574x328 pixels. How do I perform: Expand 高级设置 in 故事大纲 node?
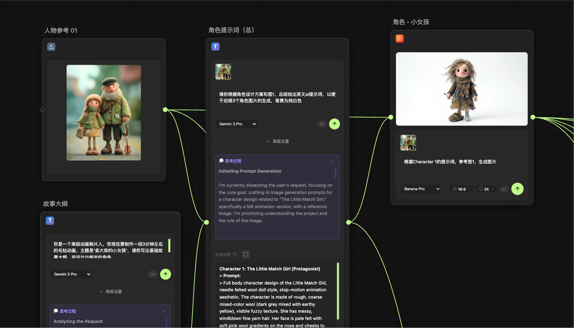pyautogui.click(x=110, y=292)
